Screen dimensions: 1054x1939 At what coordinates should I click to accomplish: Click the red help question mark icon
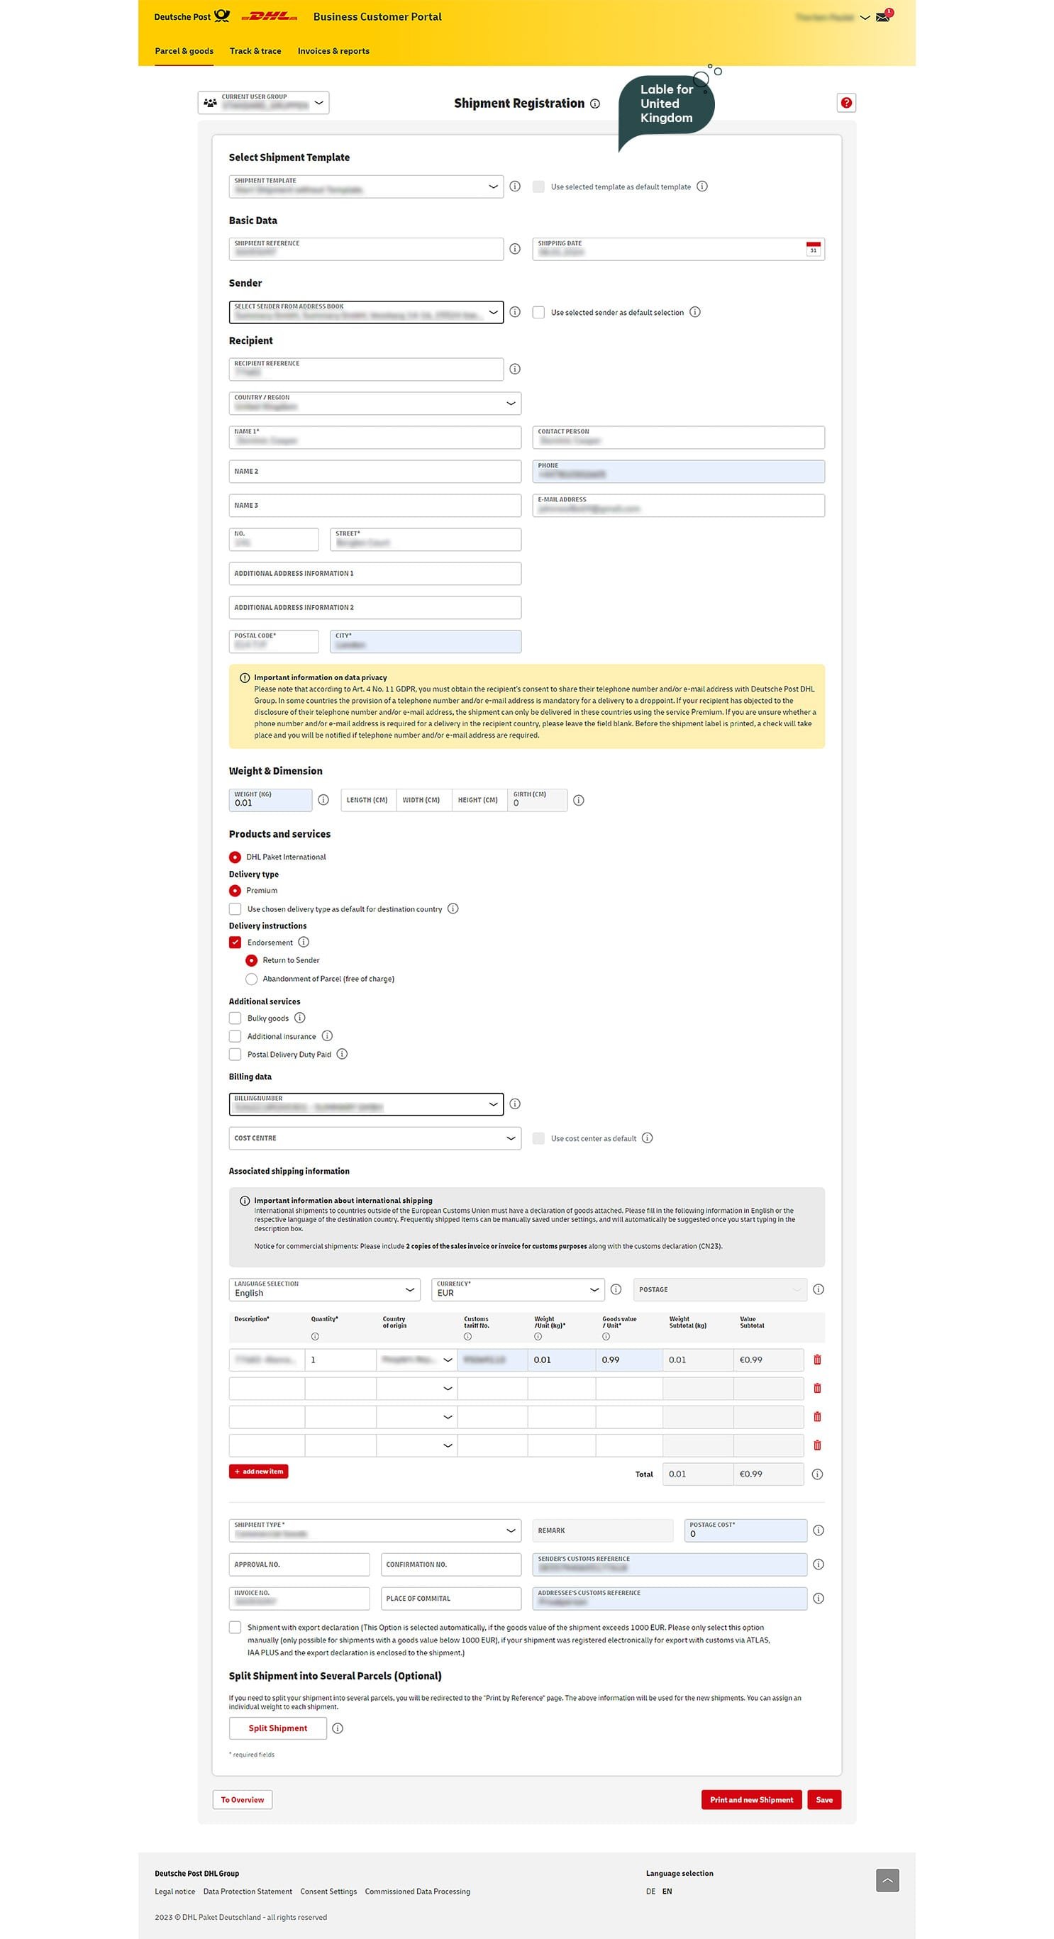point(846,103)
